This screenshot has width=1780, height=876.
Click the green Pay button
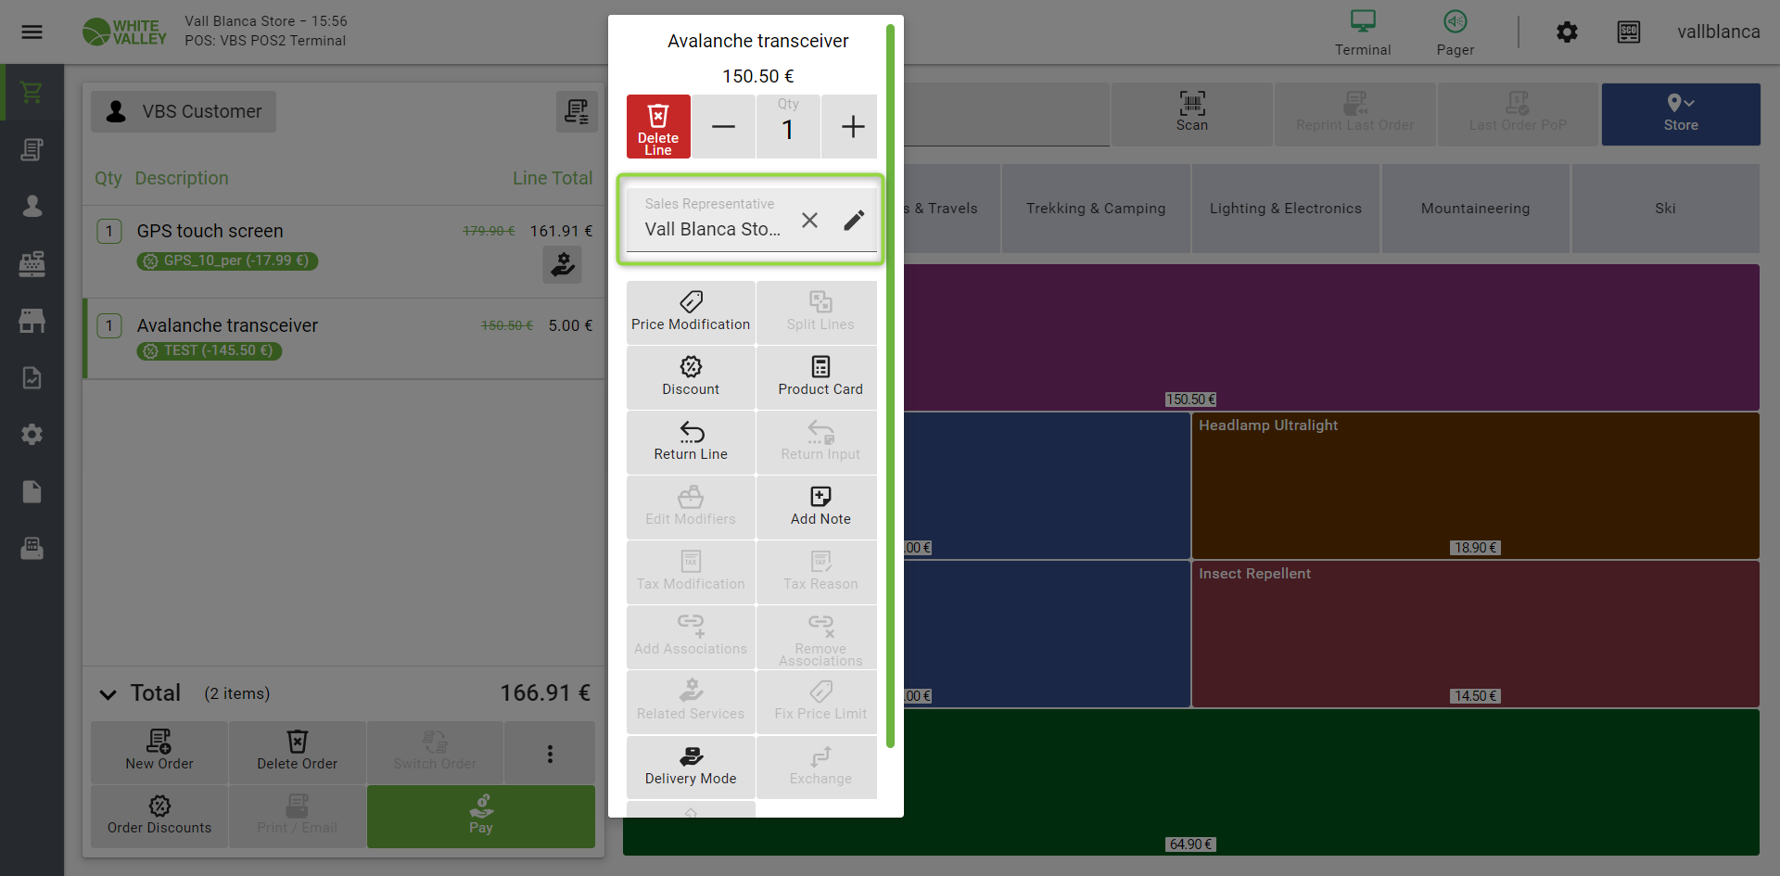click(481, 817)
